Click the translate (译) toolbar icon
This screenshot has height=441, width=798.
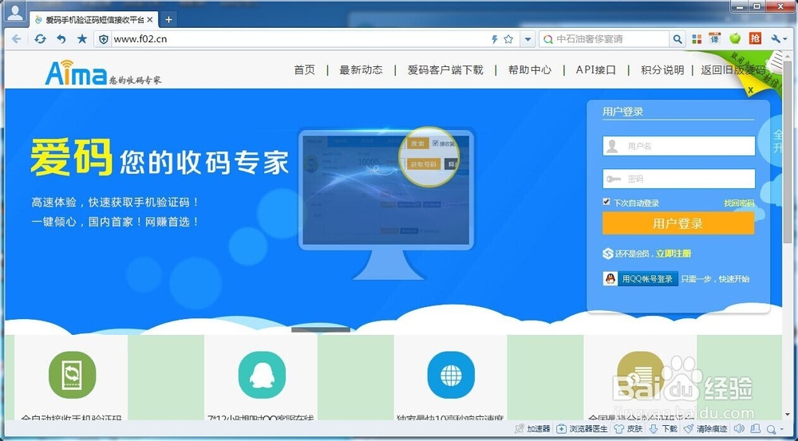714,38
